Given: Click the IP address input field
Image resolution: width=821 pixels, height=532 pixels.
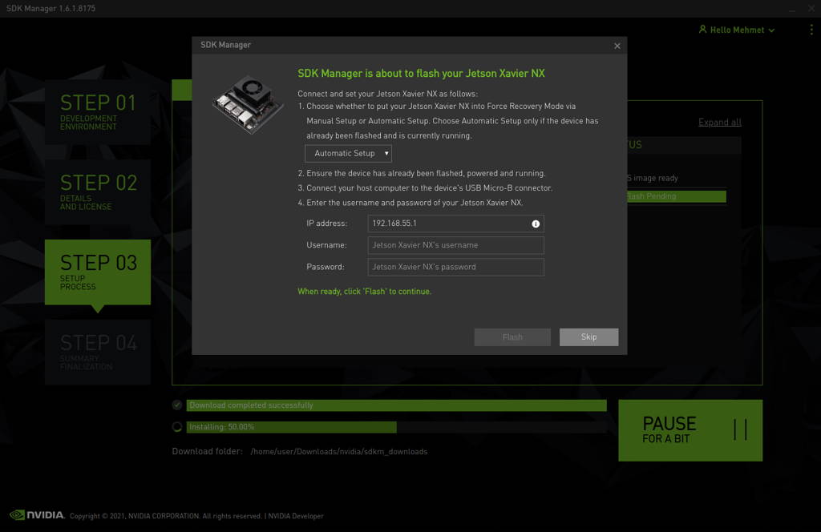Looking at the screenshot, I should point(455,224).
